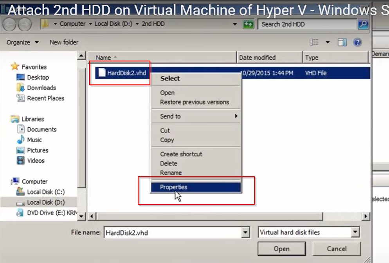Click the Favorites star icon
Screen dimensions: 389x263
pyautogui.click(x=15, y=66)
